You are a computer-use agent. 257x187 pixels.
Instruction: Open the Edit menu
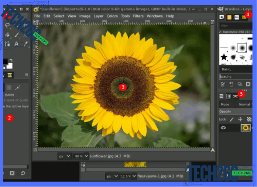[x=47, y=16]
